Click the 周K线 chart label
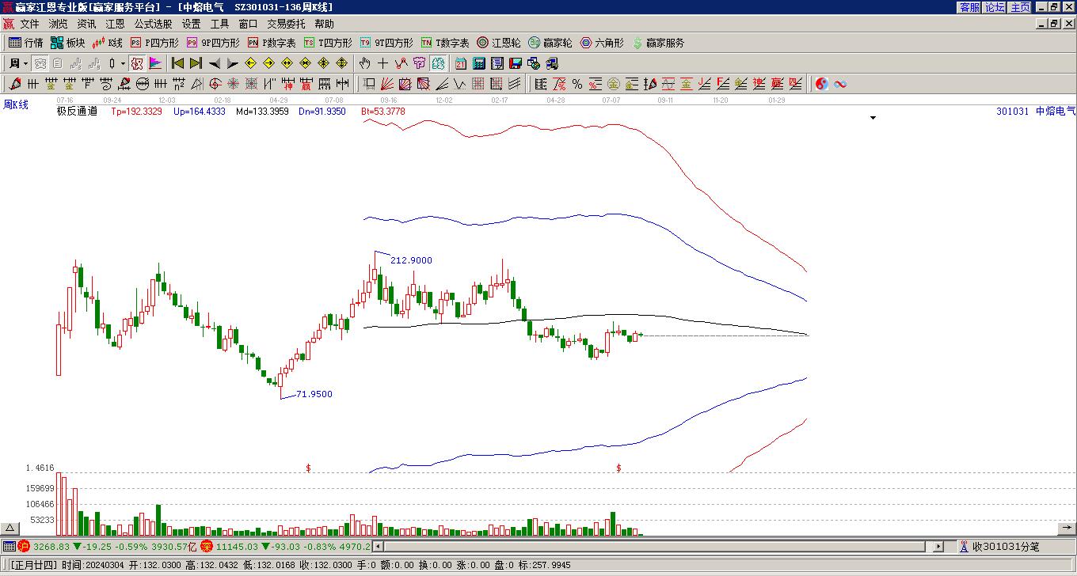This screenshot has height=576, width=1077. (x=15, y=104)
